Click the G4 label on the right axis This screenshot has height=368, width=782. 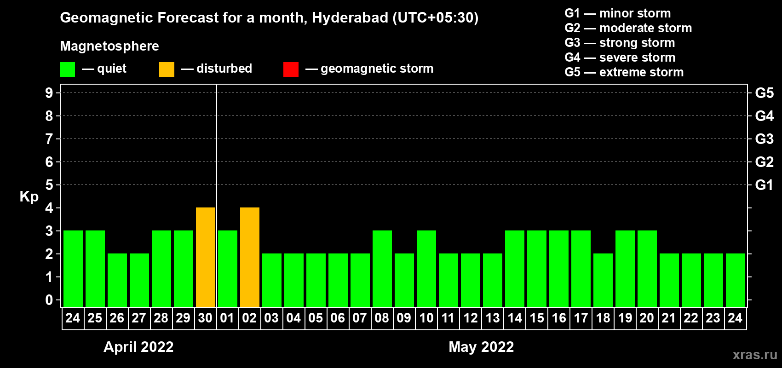(x=765, y=116)
